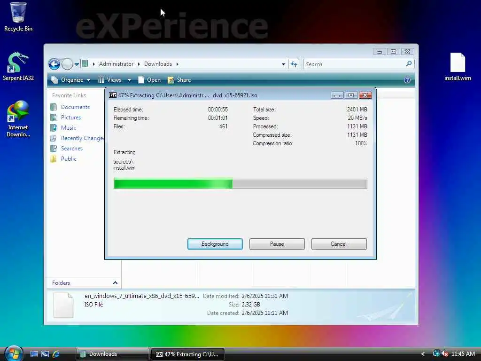Click the network tray icon

pyautogui.click(x=436, y=353)
